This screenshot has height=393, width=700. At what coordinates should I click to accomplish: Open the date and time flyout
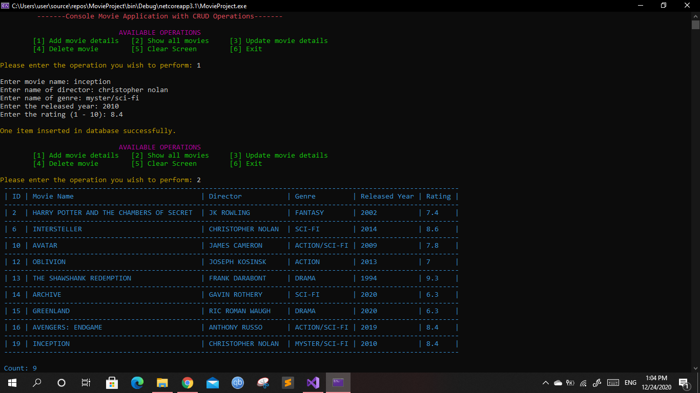[x=656, y=382]
